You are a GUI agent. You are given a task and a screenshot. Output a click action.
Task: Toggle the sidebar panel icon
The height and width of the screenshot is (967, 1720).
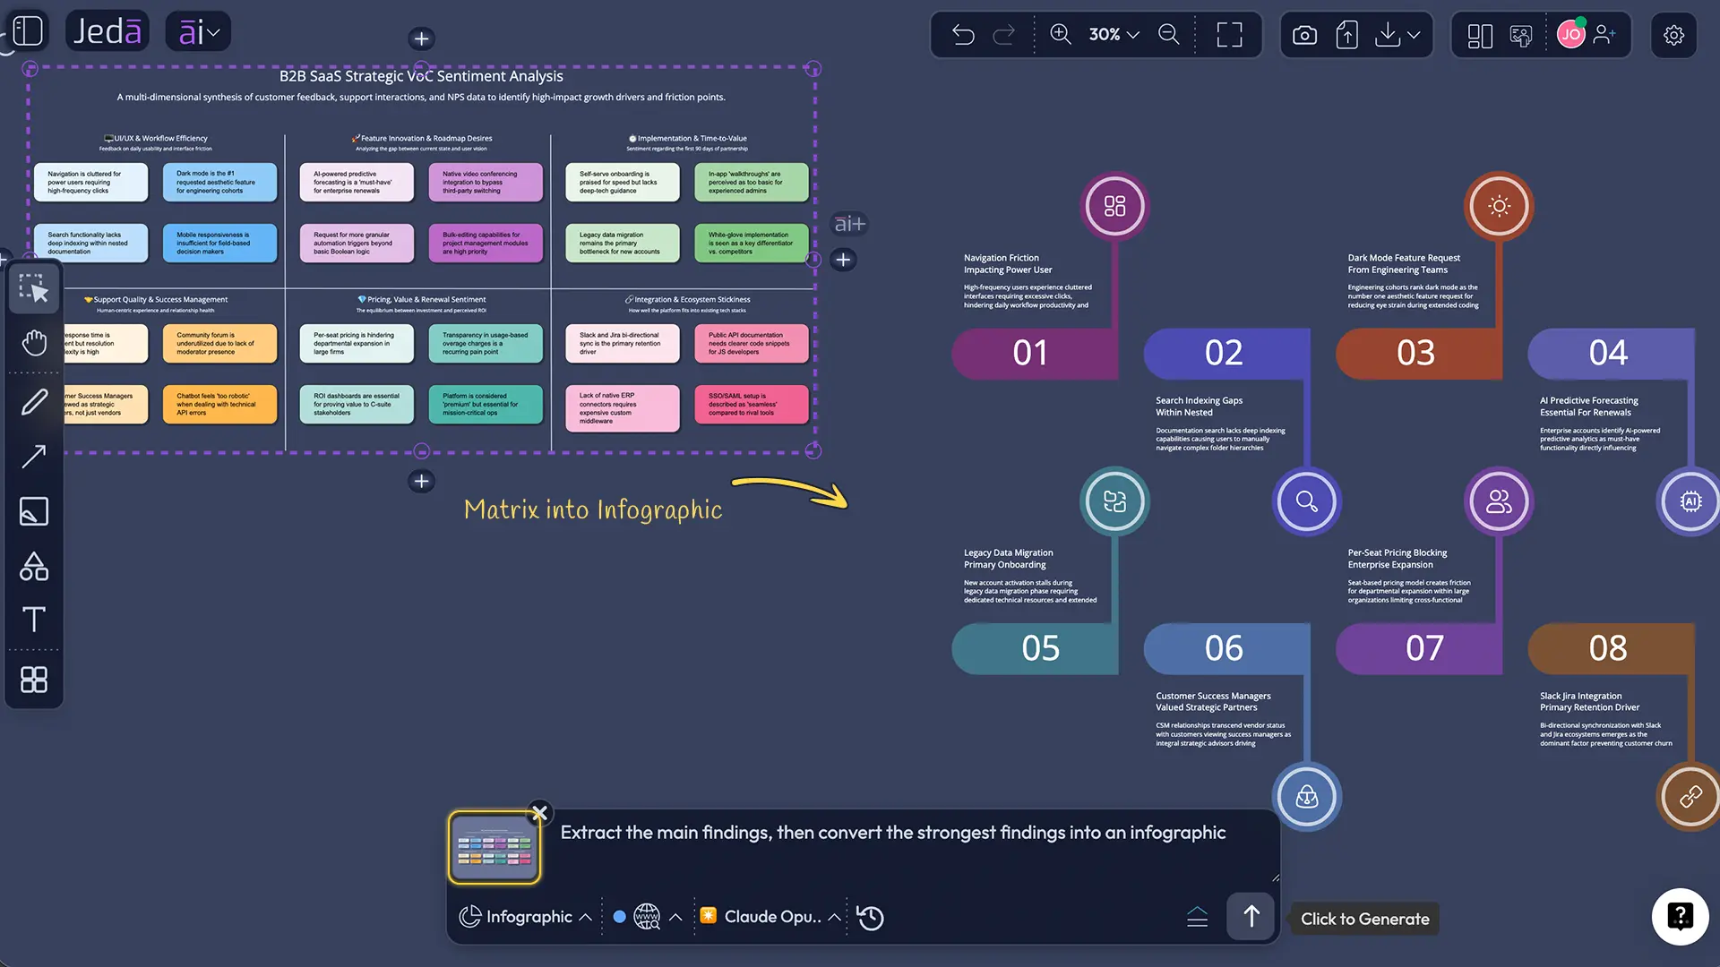coord(28,31)
